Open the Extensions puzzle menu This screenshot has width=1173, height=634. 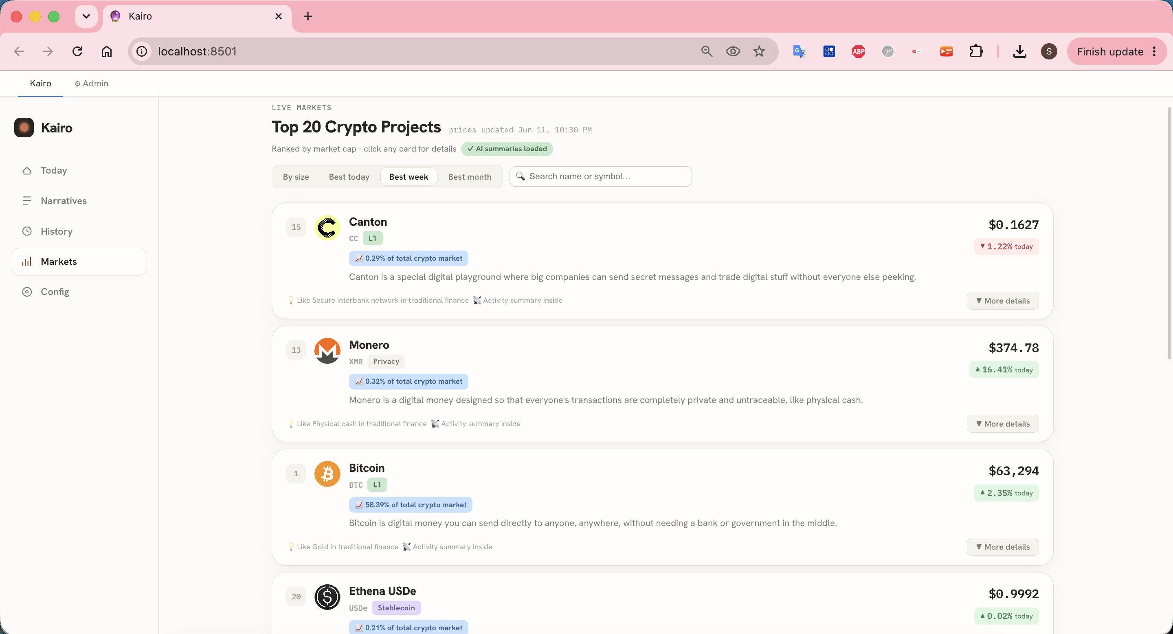[976, 51]
